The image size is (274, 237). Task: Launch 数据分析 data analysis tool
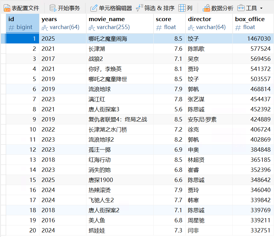coord(206,8)
